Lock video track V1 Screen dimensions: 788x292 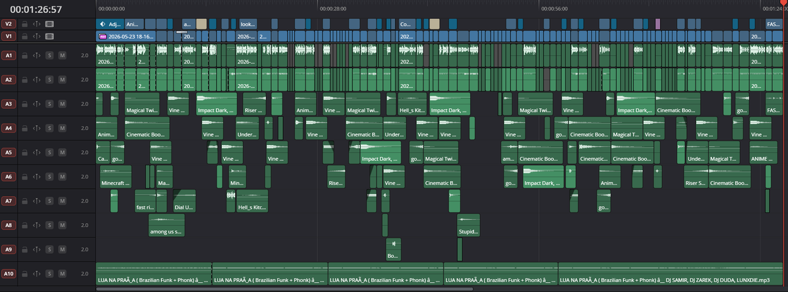click(x=24, y=35)
